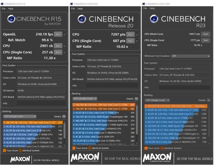Open ranking type dropdown in R20 window
Image resolution: width=214 pixels, height=165 pixels.
(85, 98)
